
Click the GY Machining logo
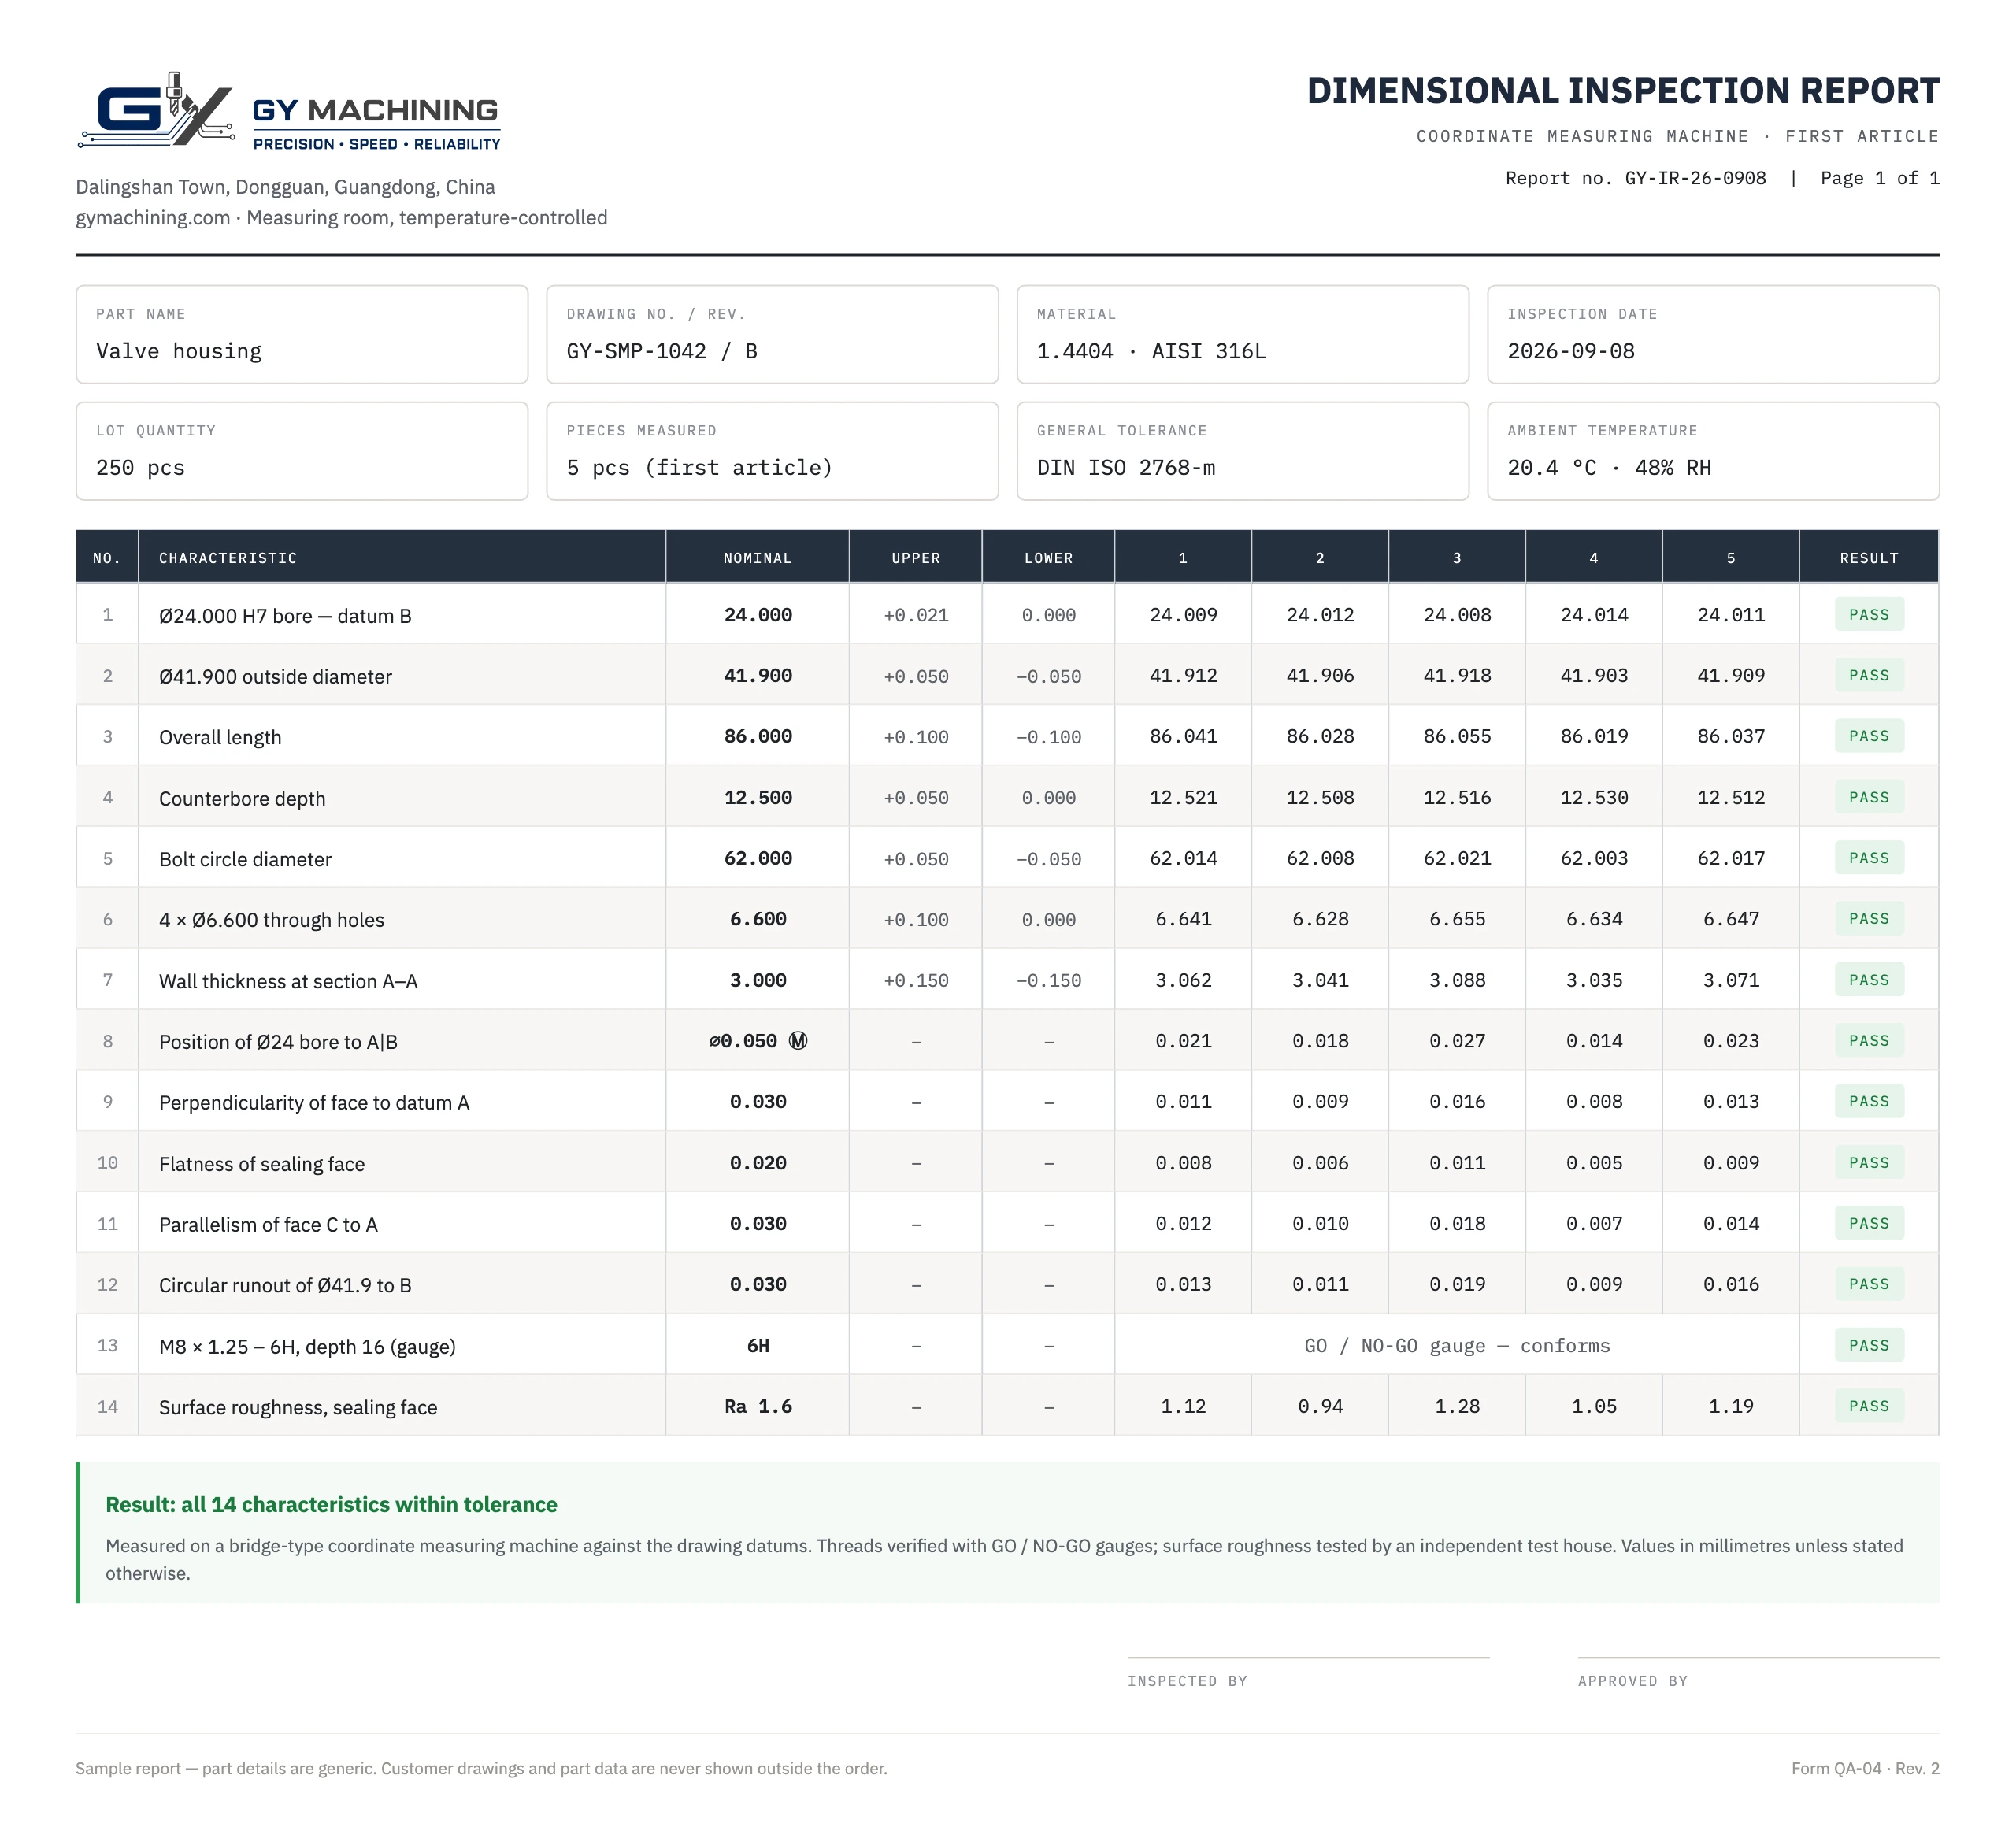click(x=289, y=111)
